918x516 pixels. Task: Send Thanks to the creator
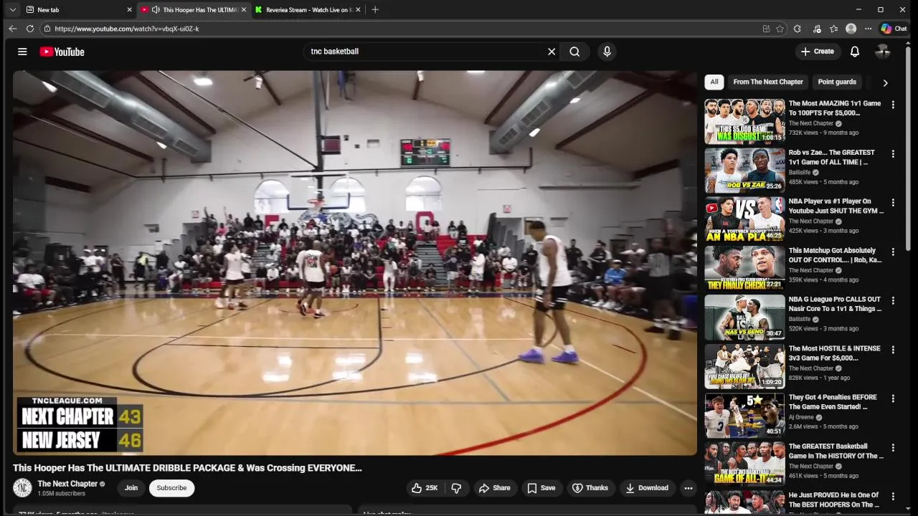click(x=590, y=488)
